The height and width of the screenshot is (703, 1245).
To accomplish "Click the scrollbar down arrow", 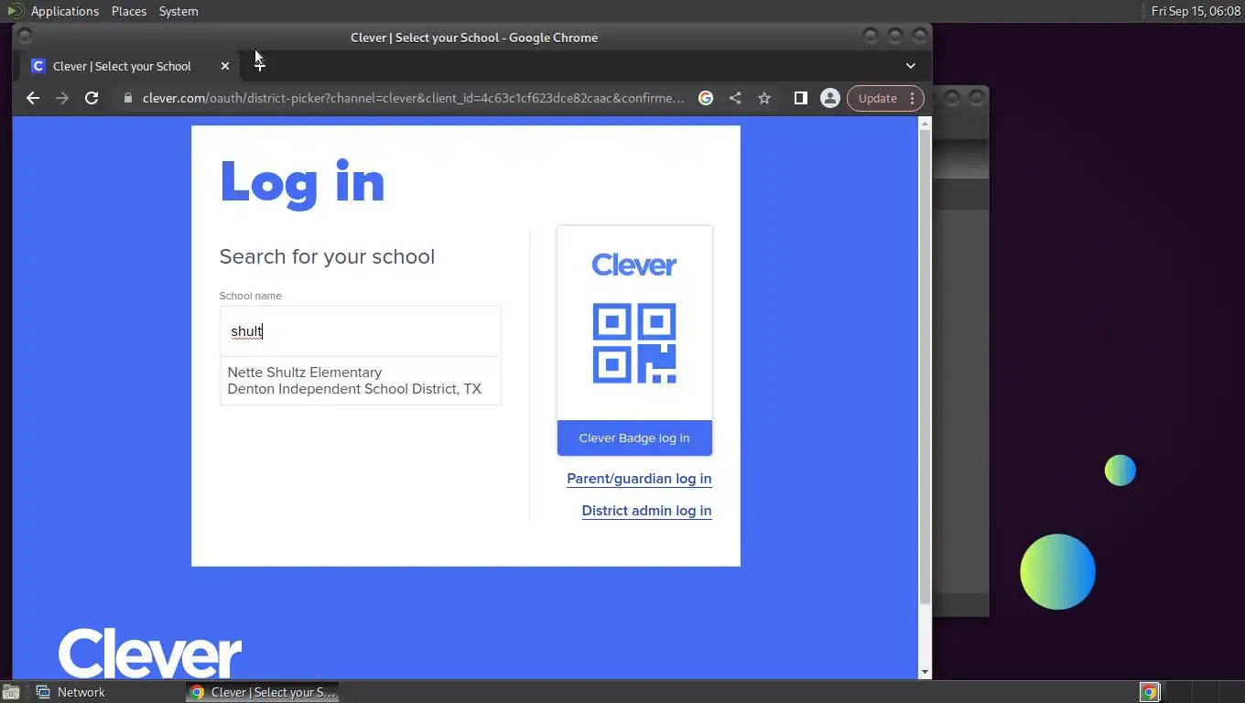I will 925,672.
